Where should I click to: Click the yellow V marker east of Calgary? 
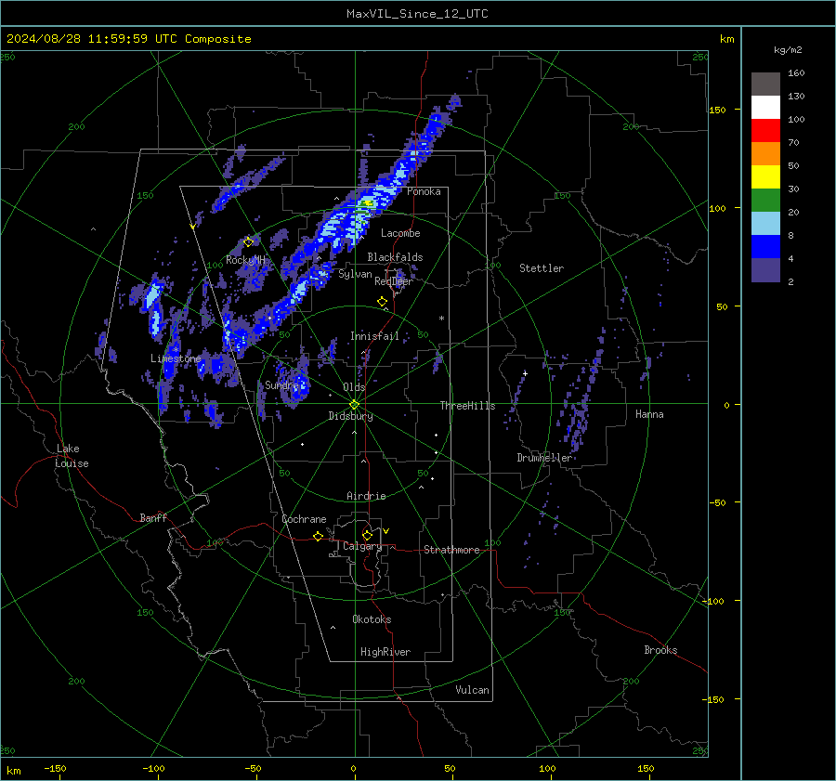386,531
